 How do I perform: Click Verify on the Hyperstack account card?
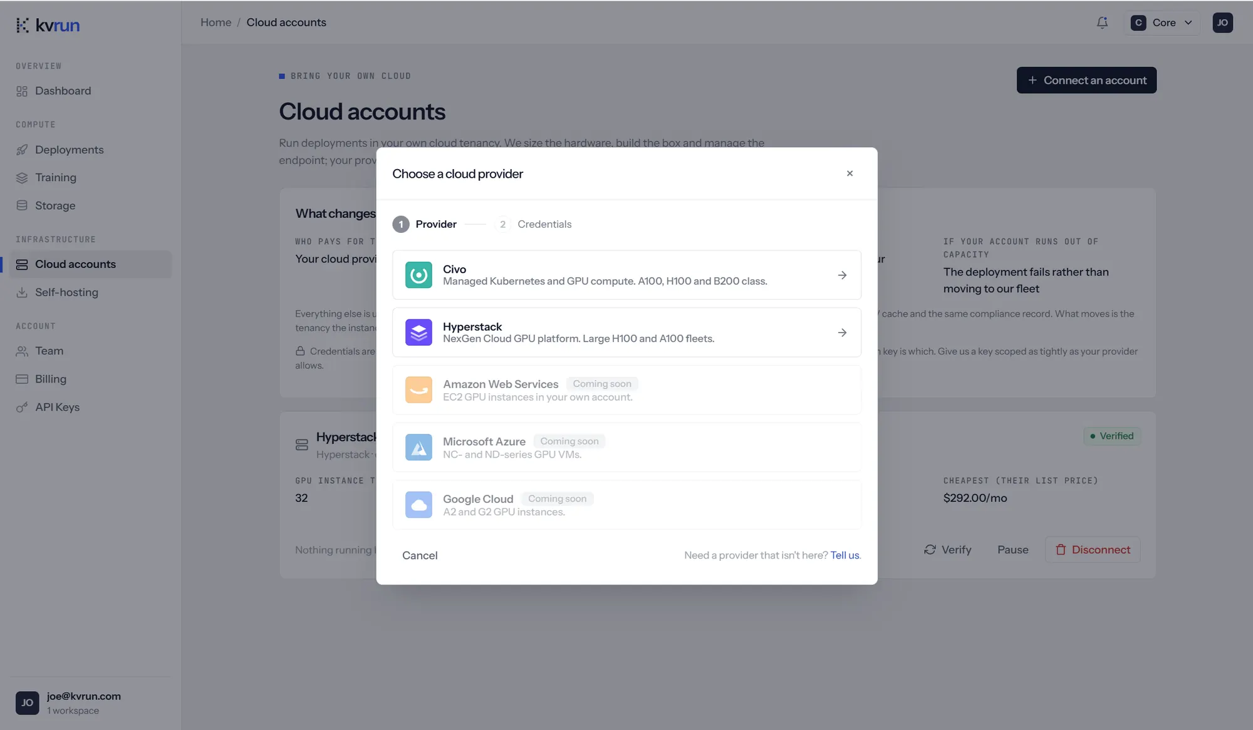[x=947, y=550]
